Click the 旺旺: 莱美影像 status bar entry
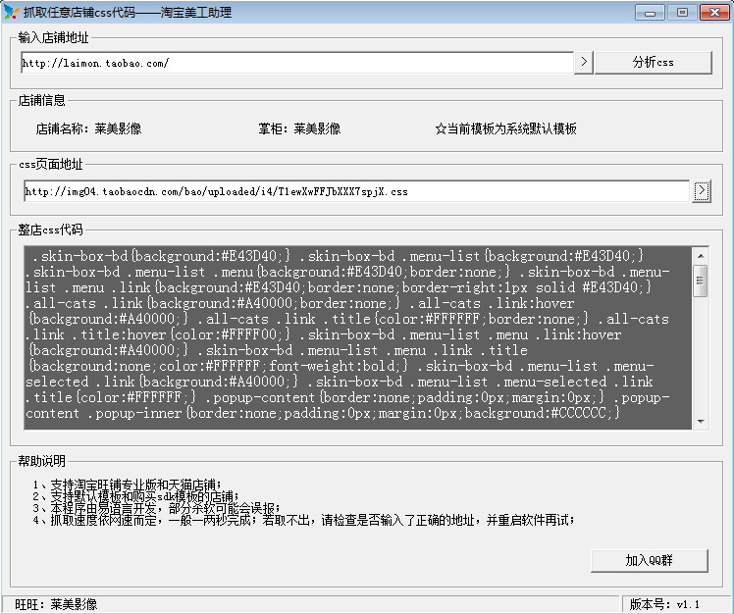Image resolution: width=734 pixels, height=614 pixels. click(56, 604)
